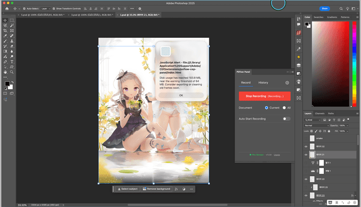Image resolution: width=361 pixels, height=207 pixels.
Task: Open the Opacity slider dropdown arrow
Action: tap(347, 125)
